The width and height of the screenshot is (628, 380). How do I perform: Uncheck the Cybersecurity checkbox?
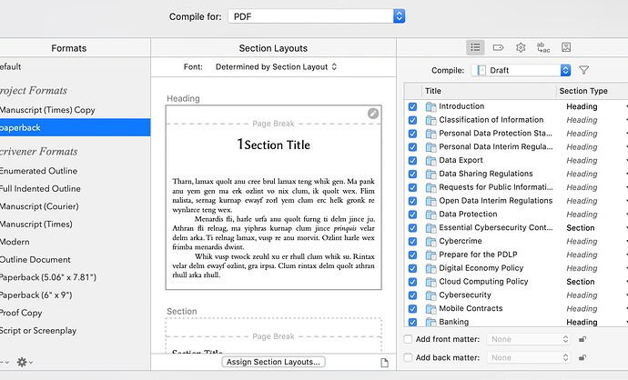[412, 295]
